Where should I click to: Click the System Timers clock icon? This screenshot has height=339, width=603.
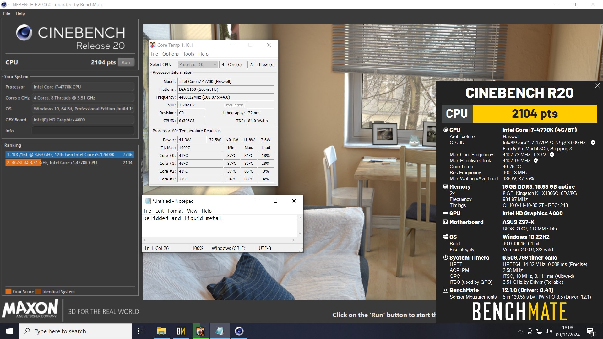[445, 257]
